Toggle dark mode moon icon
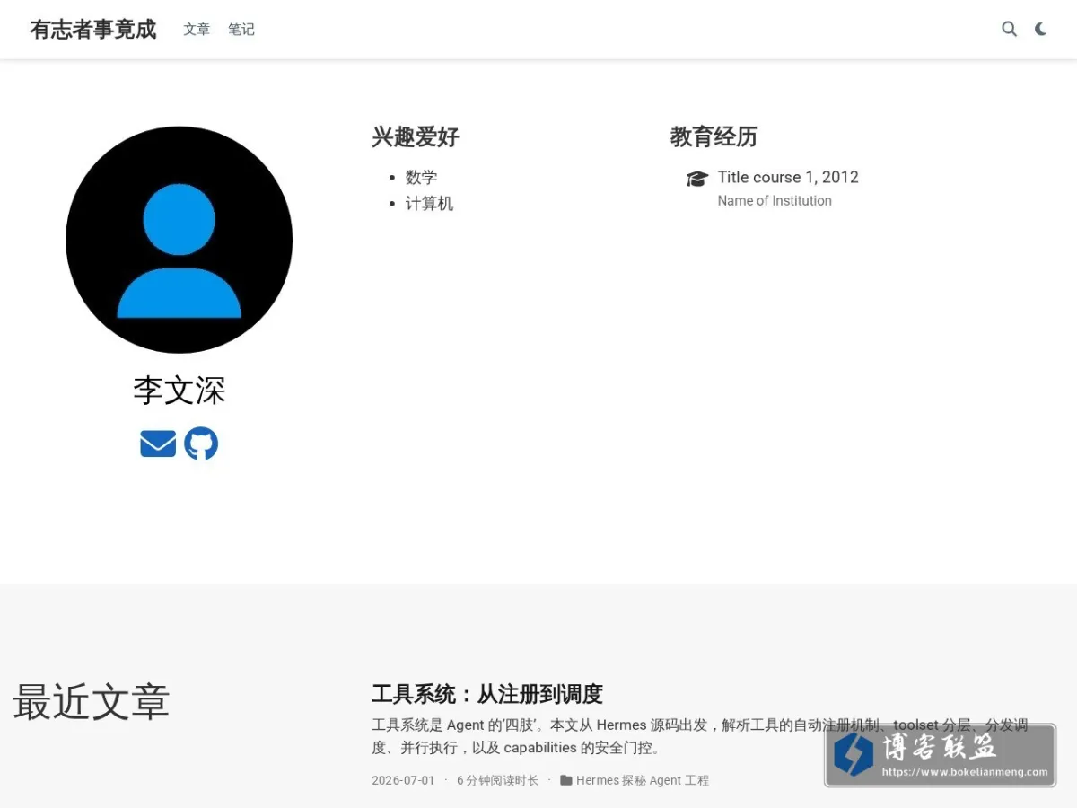 [x=1040, y=29]
